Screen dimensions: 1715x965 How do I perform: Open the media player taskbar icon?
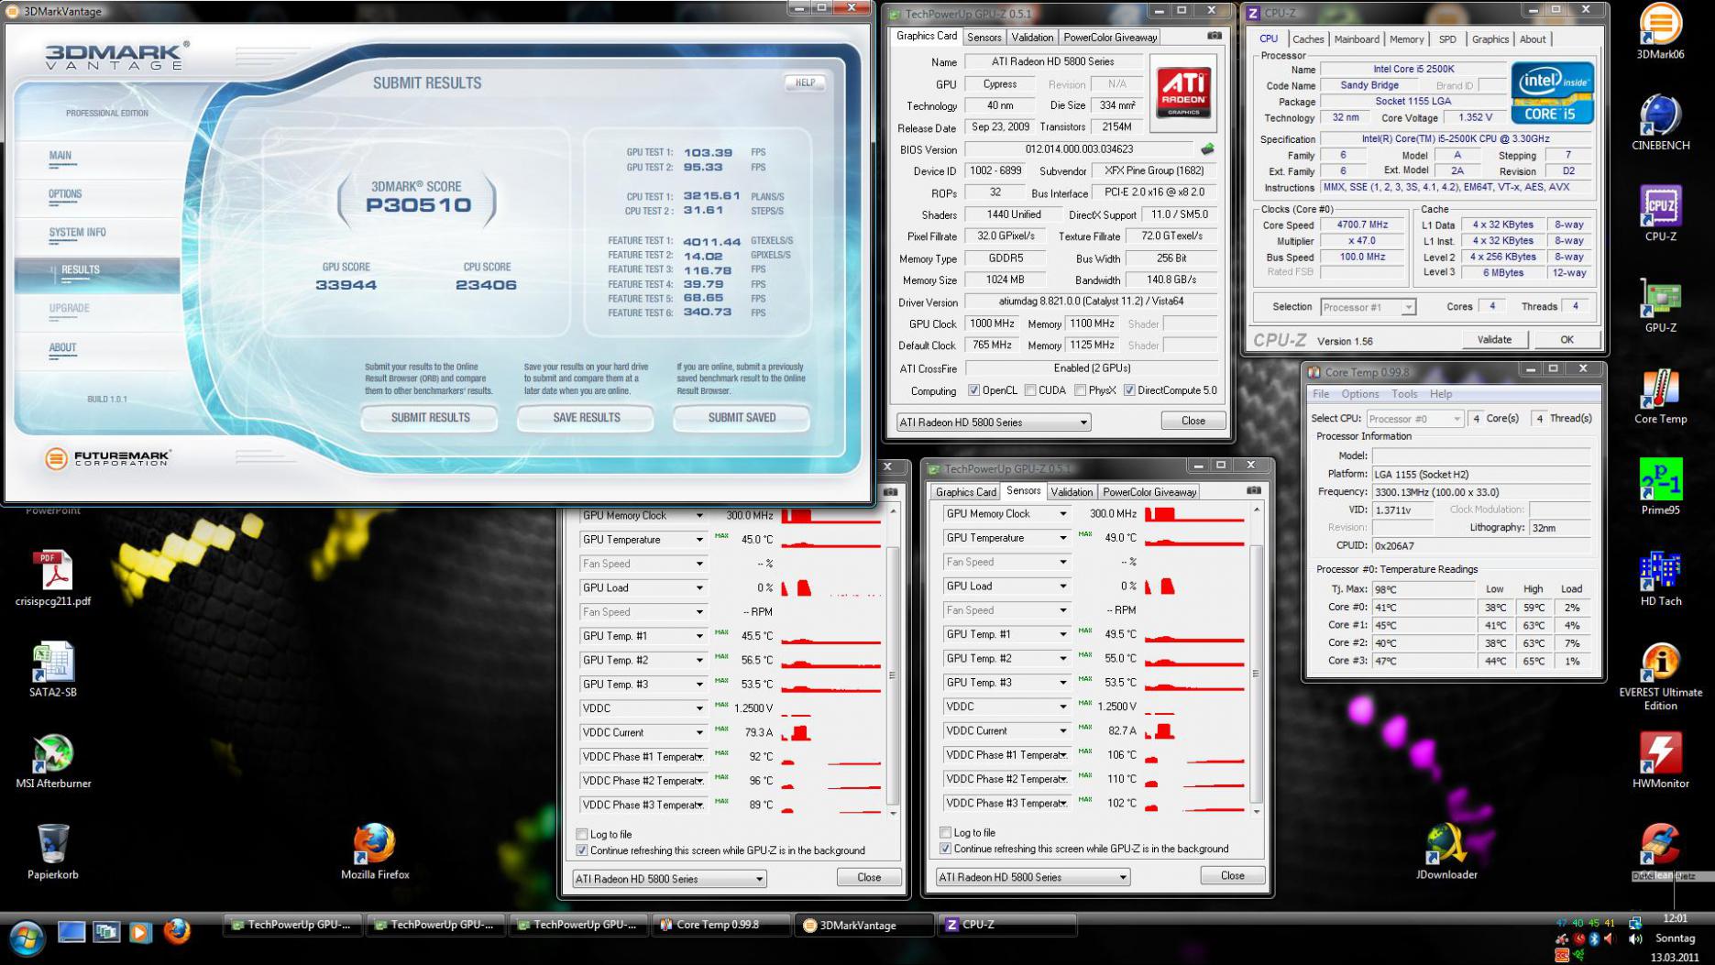pos(140,932)
